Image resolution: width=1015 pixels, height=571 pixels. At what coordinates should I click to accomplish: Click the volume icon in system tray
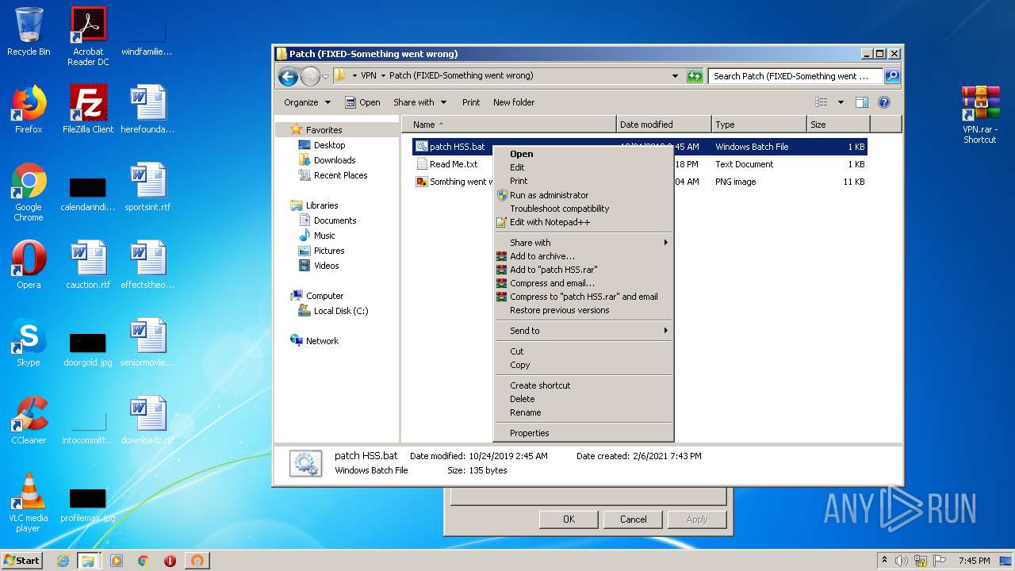pos(902,561)
